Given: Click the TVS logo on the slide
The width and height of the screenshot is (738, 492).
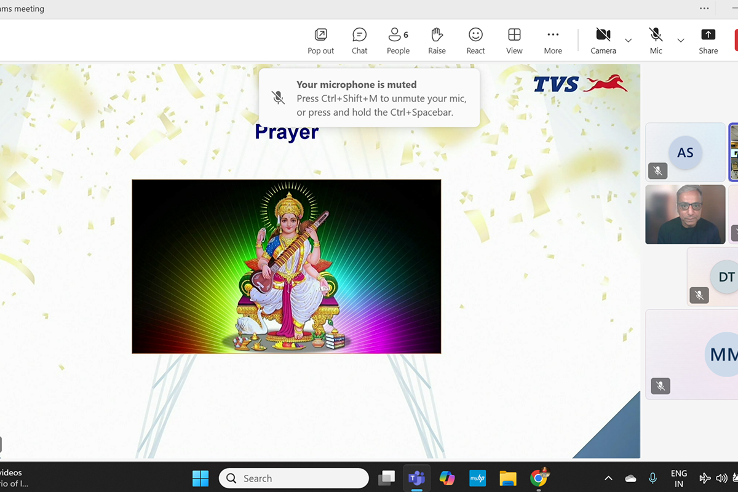Looking at the screenshot, I should click(x=581, y=84).
